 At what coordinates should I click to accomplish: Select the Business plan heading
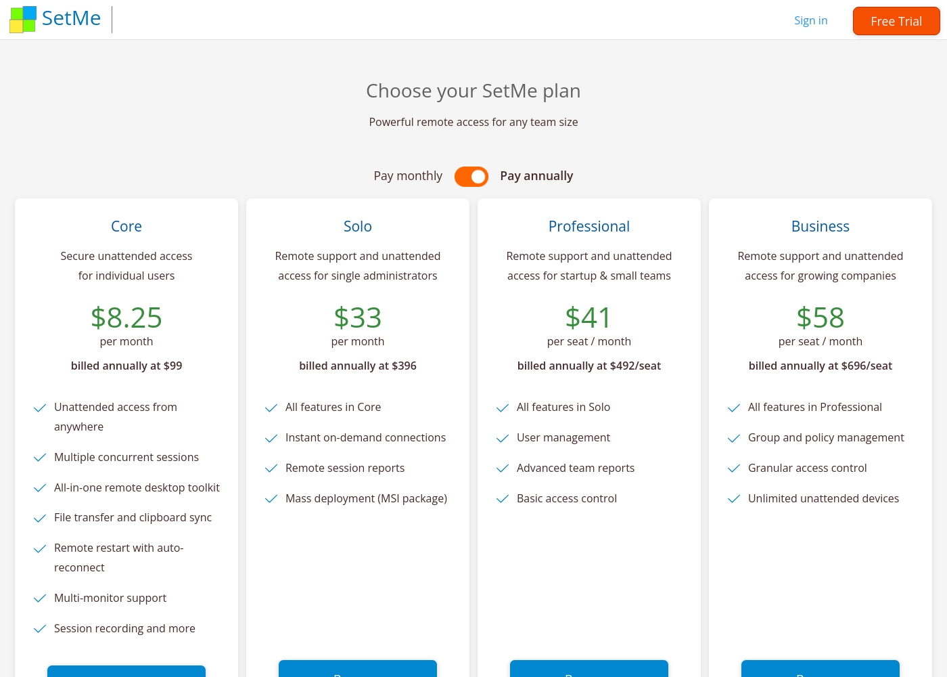(x=821, y=226)
